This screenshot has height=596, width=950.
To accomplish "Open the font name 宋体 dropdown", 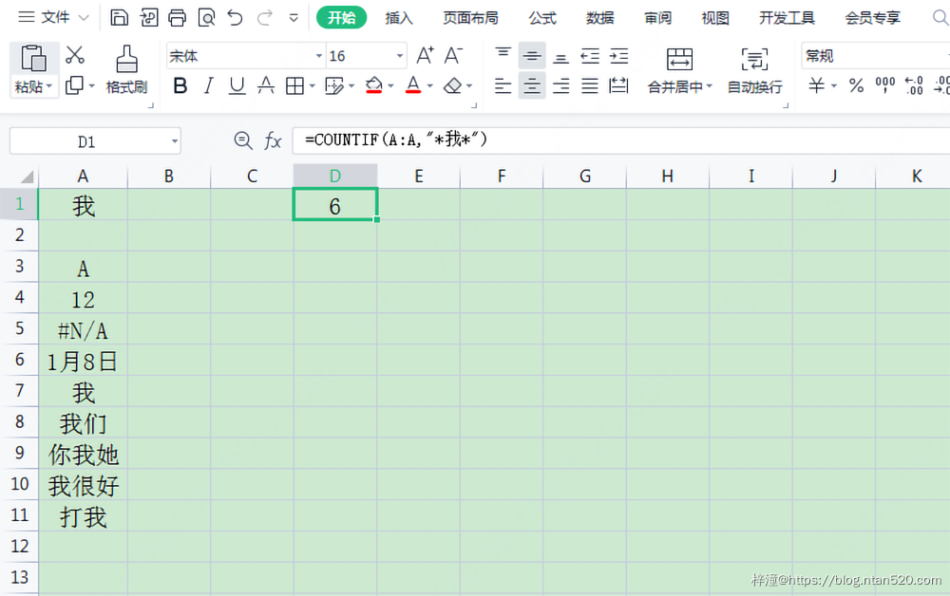I will coord(318,56).
